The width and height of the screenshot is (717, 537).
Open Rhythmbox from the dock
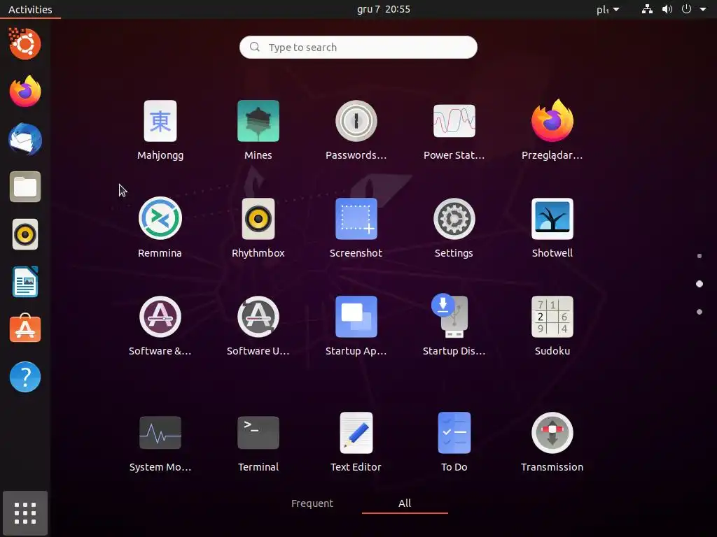(25, 234)
